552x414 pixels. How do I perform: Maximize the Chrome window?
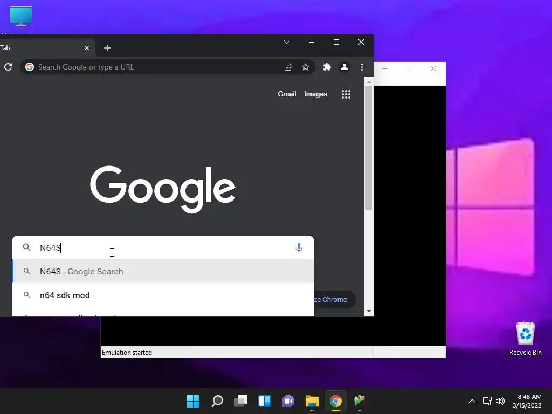coord(336,42)
